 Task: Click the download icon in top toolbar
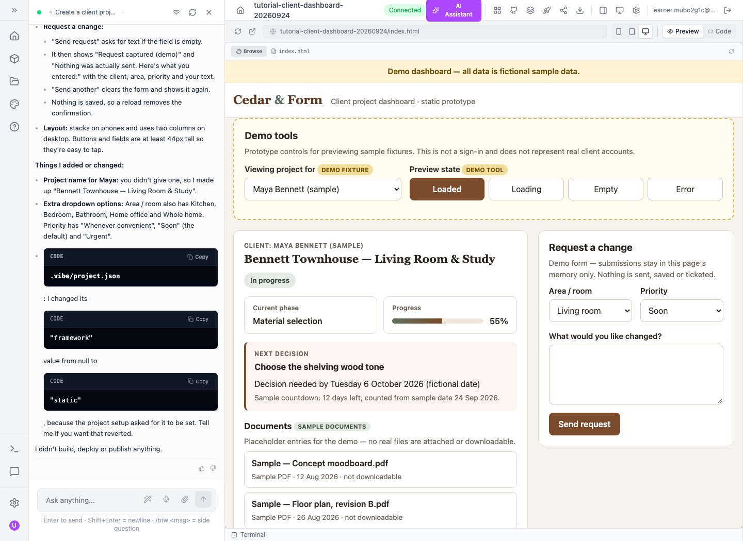click(580, 10)
